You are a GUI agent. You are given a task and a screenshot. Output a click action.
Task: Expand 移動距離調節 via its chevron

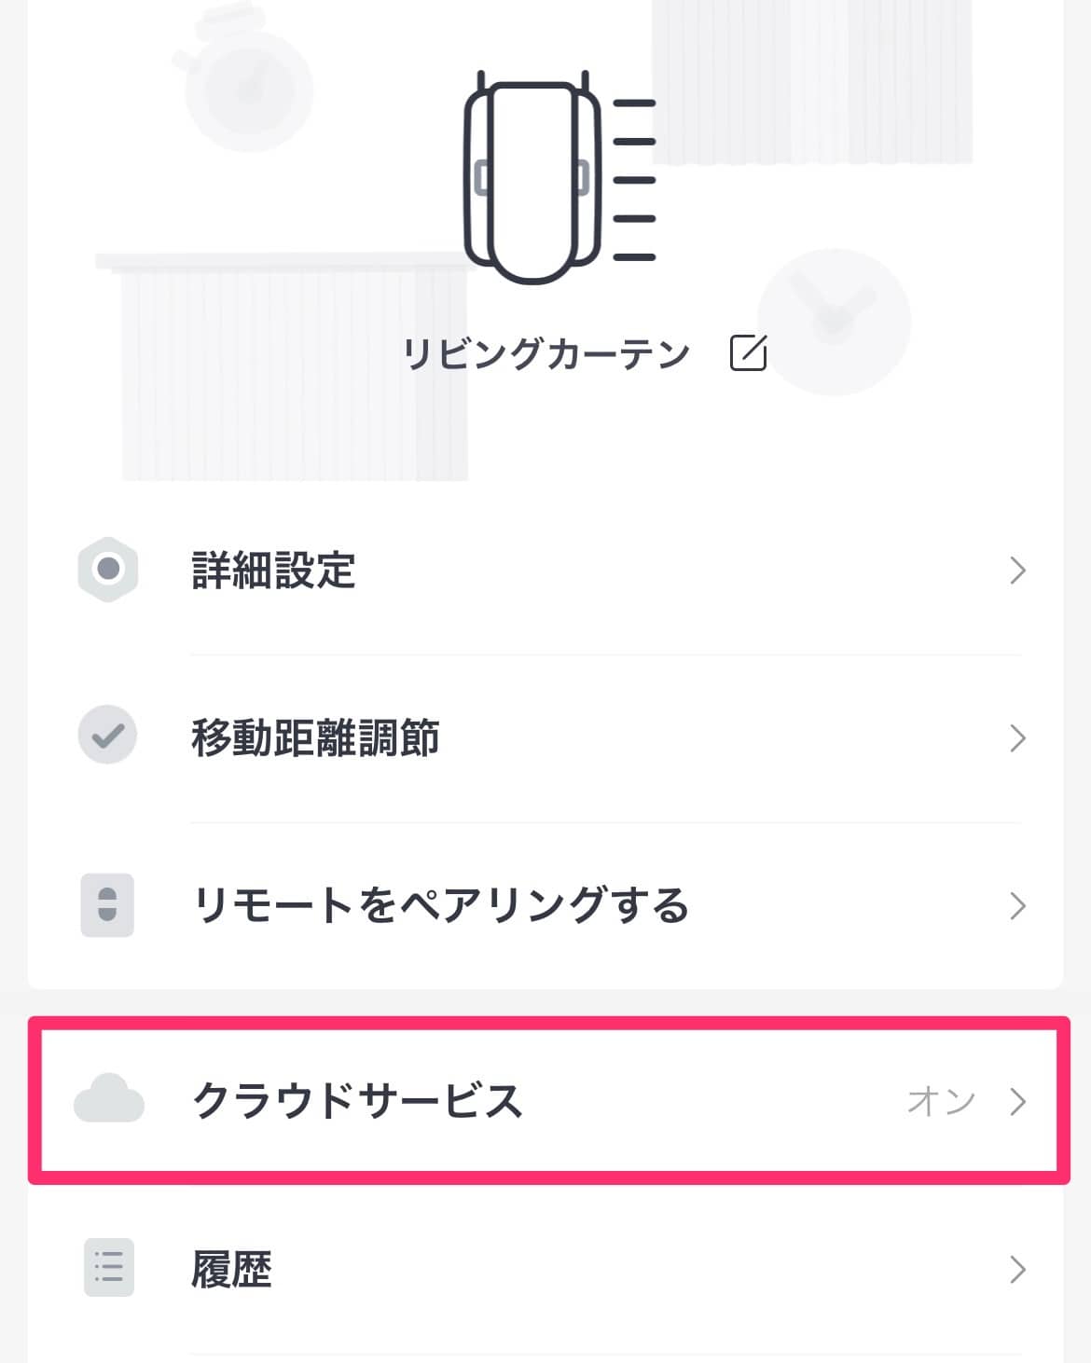pos(1018,738)
